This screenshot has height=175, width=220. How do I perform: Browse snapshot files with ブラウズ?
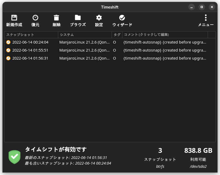(x=78, y=21)
